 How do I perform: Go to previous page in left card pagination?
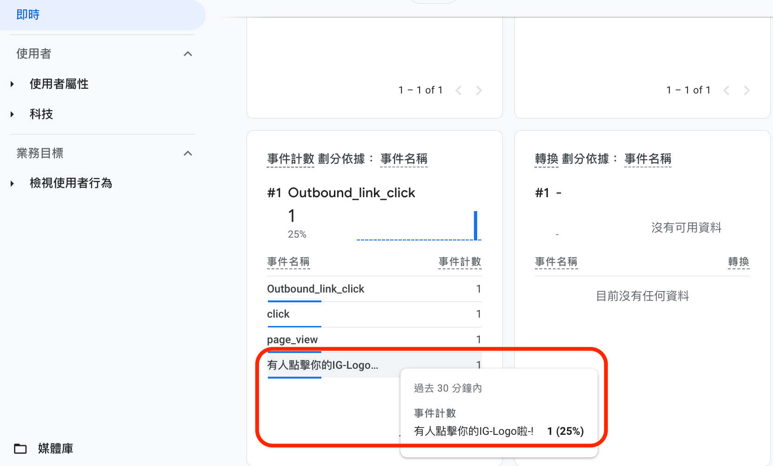tap(459, 90)
